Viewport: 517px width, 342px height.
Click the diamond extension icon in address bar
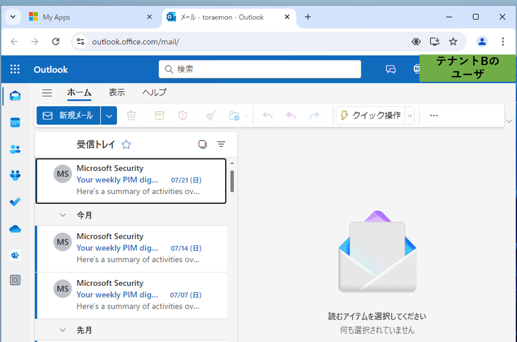pos(416,42)
